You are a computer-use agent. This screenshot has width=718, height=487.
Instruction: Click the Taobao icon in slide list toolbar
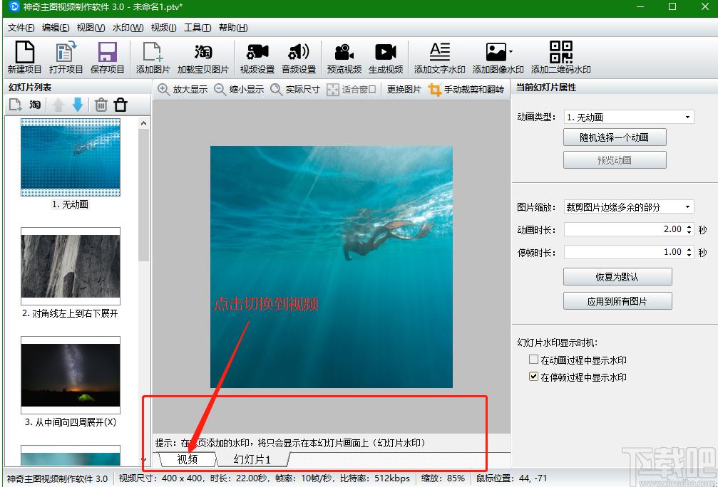point(35,105)
